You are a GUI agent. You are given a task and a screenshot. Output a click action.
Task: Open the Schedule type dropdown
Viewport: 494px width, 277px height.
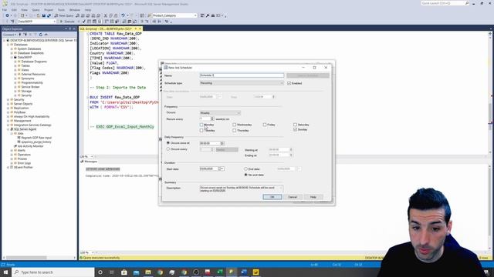[x=242, y=83]
